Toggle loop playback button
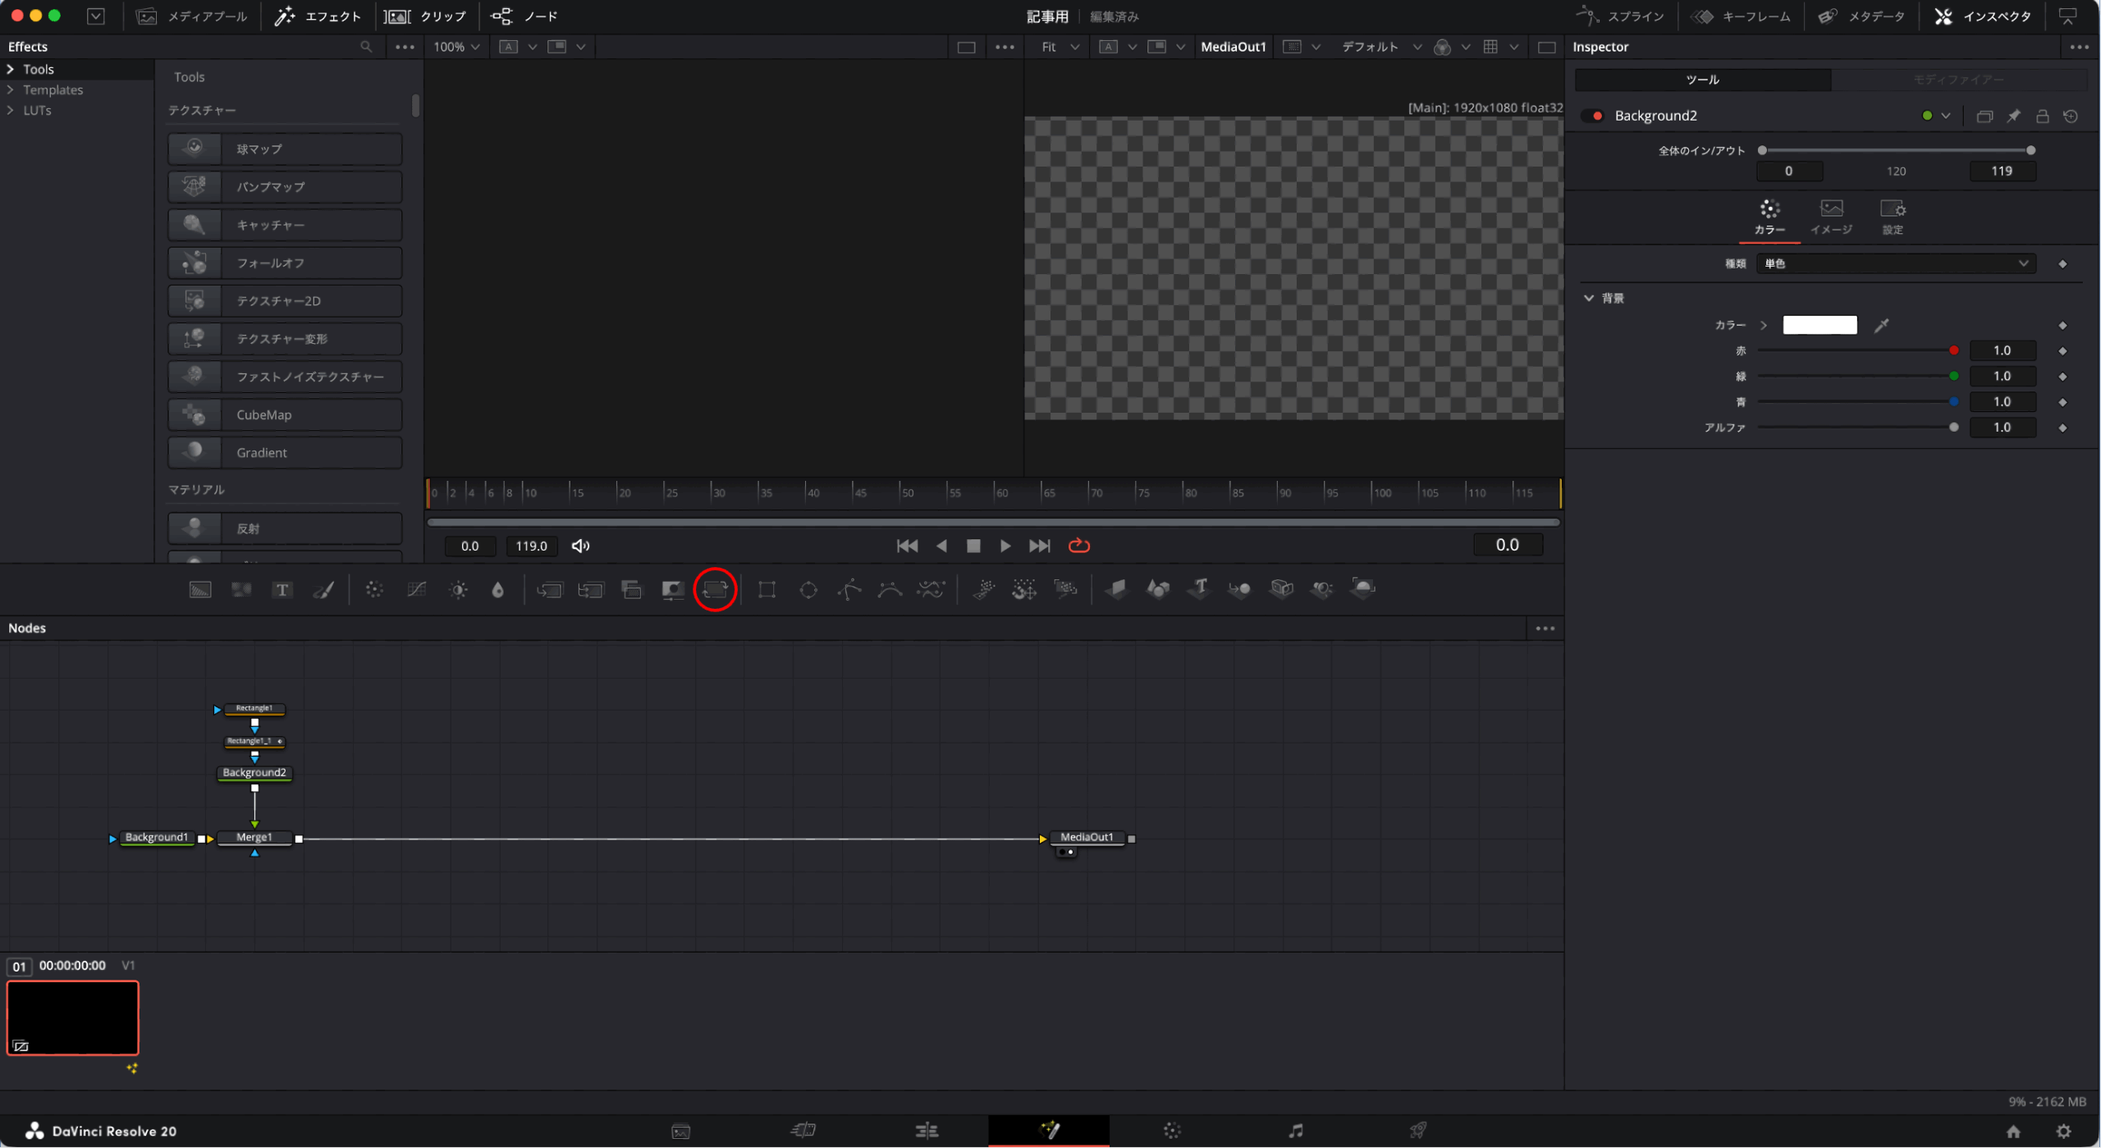Image resolution: width=2101 pixels, height=1148 pixels. coord(1078,546)
